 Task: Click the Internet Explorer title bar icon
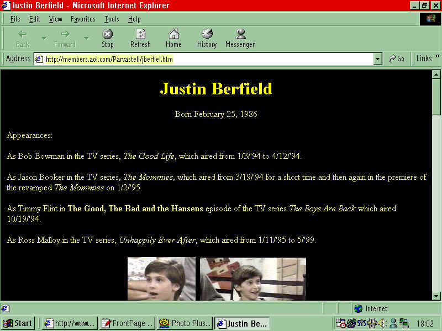pos(6,6)
